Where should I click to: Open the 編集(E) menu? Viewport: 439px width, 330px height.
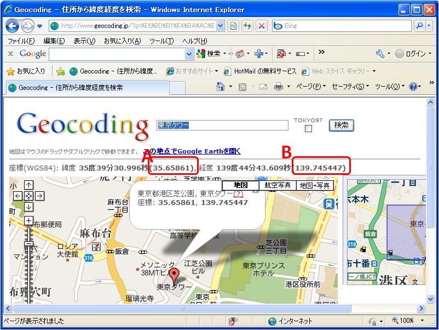pos(54,41)
